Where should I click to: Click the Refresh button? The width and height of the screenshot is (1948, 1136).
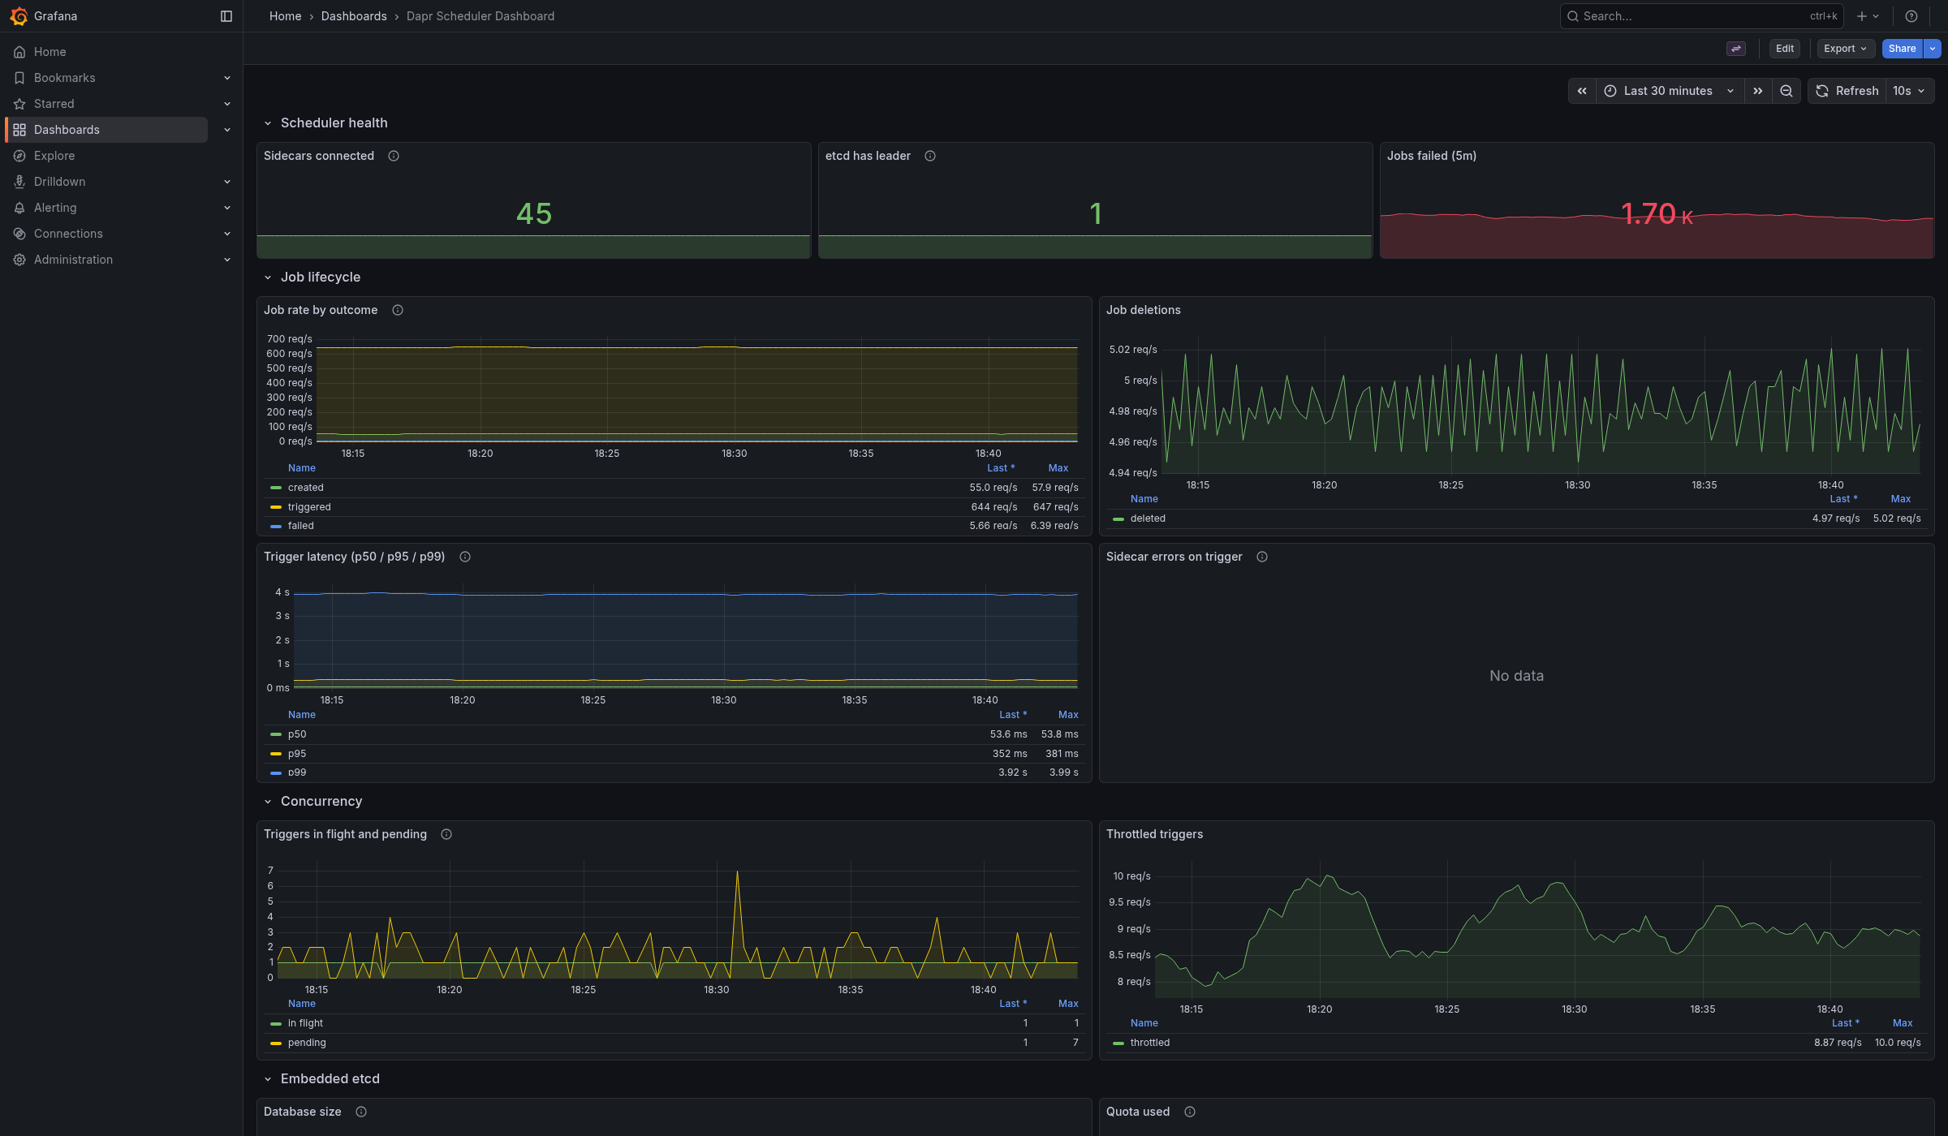coord(1847,91)
